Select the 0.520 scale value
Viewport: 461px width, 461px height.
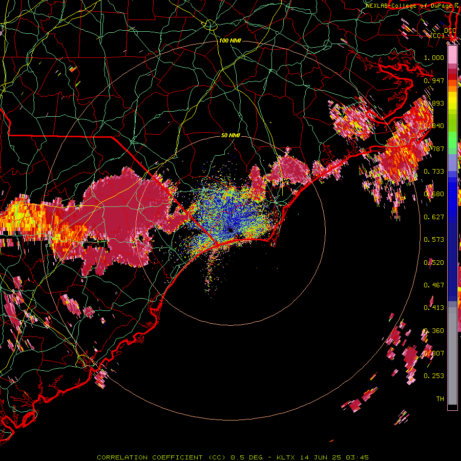[434, 263]
